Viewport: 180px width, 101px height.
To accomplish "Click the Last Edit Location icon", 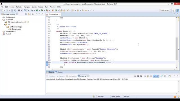I will [x=83, y=10].
